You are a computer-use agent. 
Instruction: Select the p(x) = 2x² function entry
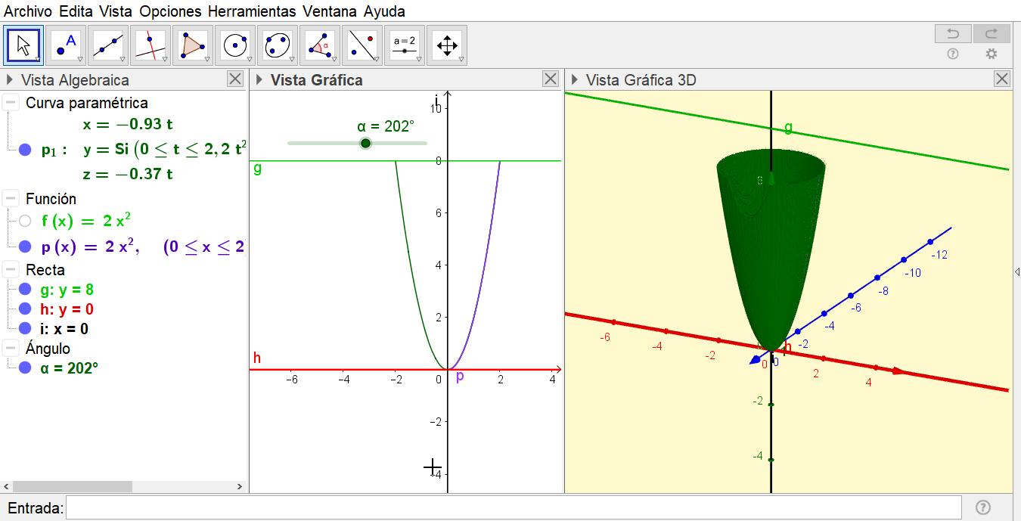coord(144,247)
